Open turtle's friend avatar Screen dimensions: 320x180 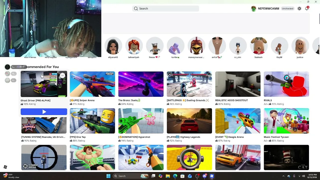pos(175,46)
